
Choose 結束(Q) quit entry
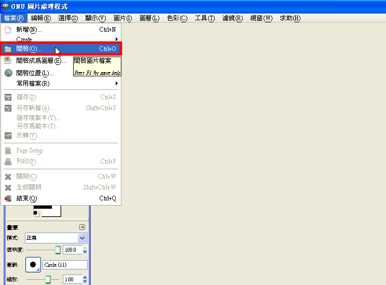(61, 198)
